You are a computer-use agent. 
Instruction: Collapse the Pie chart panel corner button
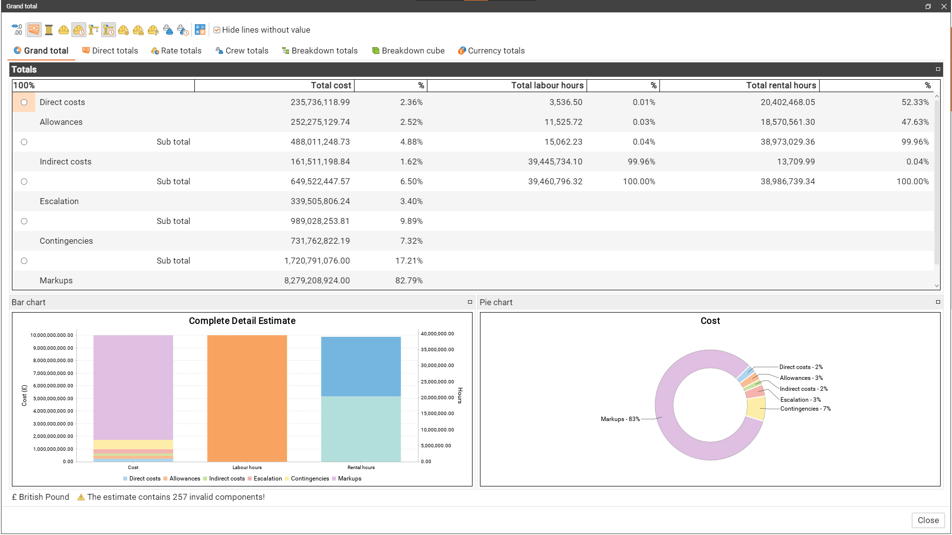[x=938, y=302]
